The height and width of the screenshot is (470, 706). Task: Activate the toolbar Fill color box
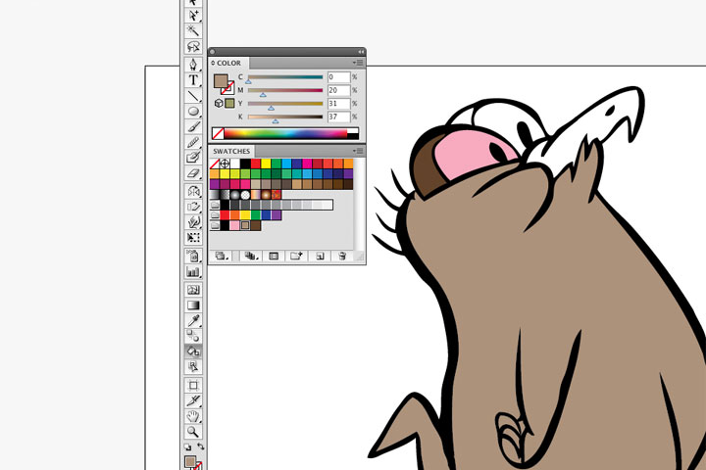click(190, 462)
